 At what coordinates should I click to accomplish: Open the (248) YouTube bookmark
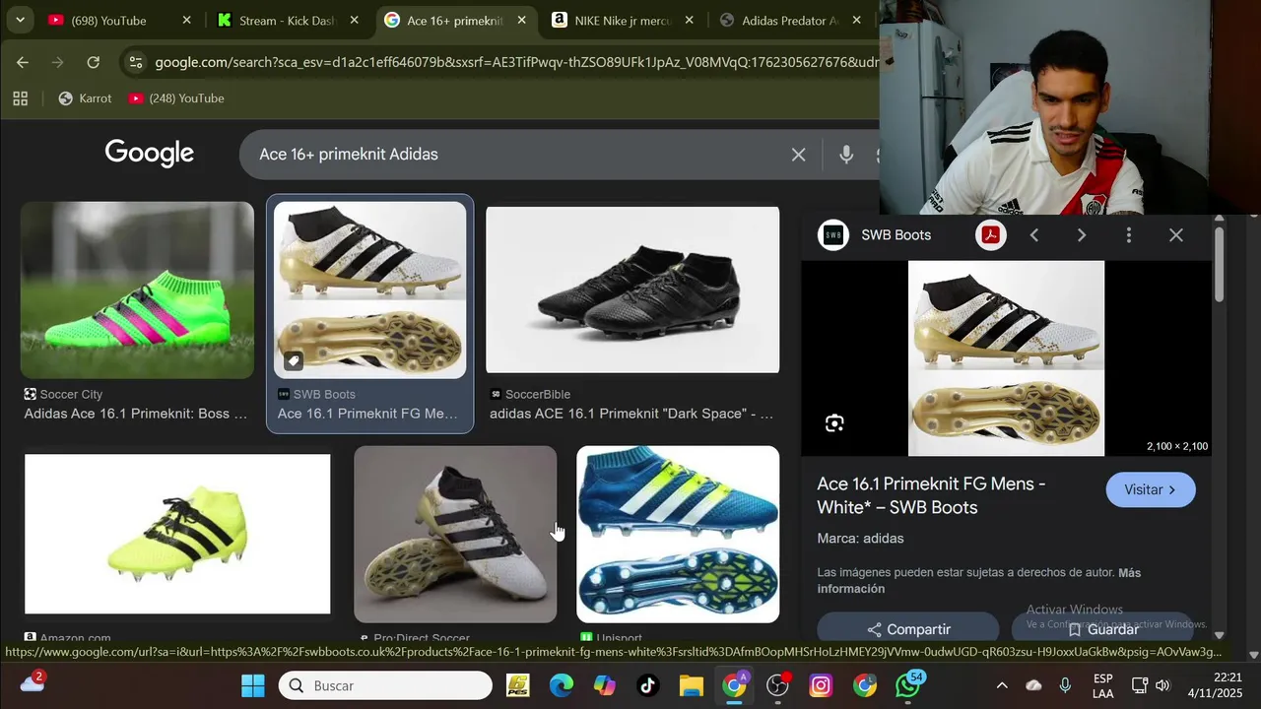(x=176, y=98)
